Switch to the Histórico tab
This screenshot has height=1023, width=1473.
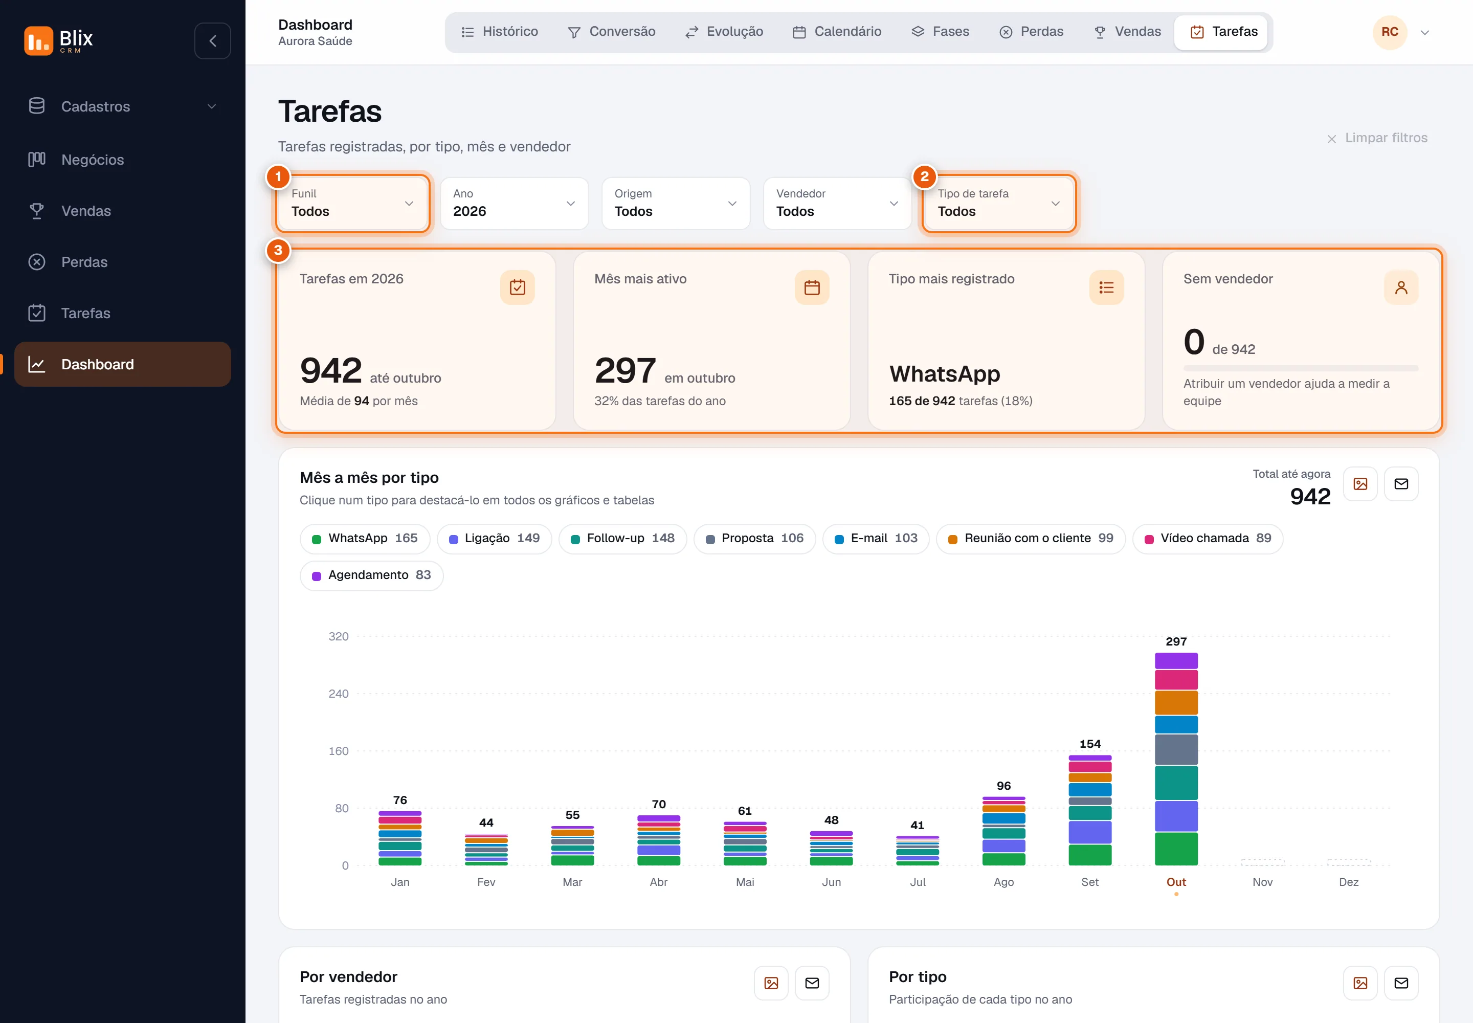(x=499, y=32)
